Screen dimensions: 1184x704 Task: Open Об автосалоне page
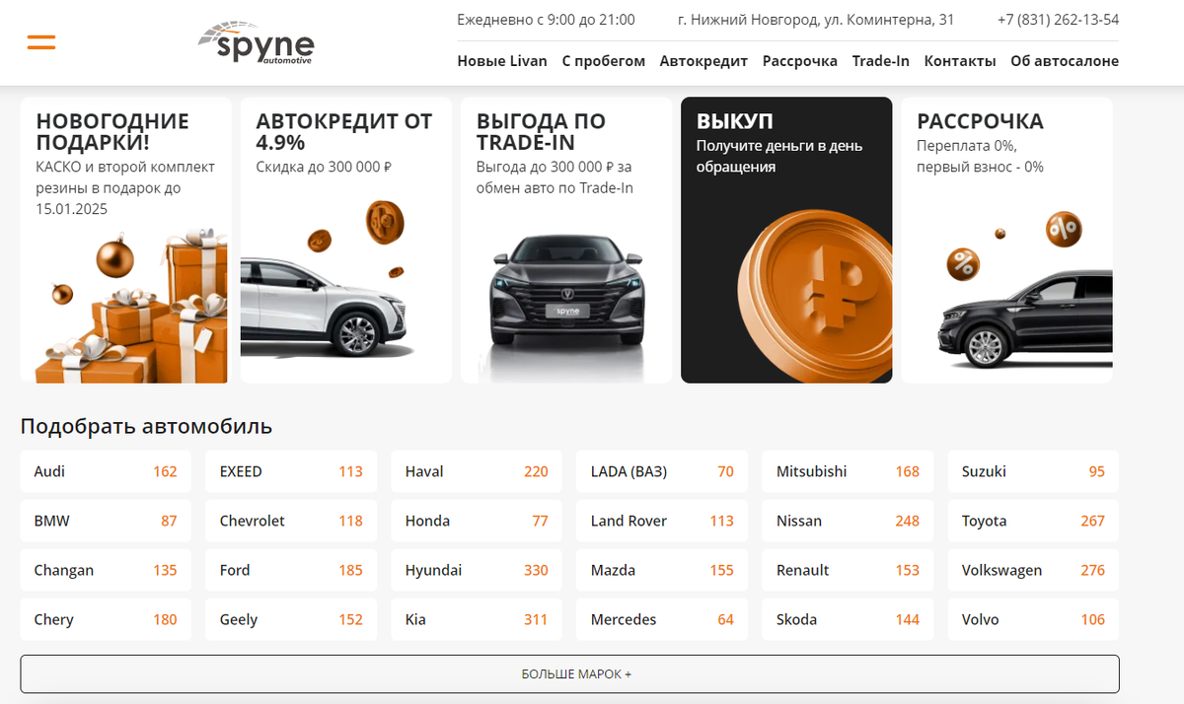1065,61
